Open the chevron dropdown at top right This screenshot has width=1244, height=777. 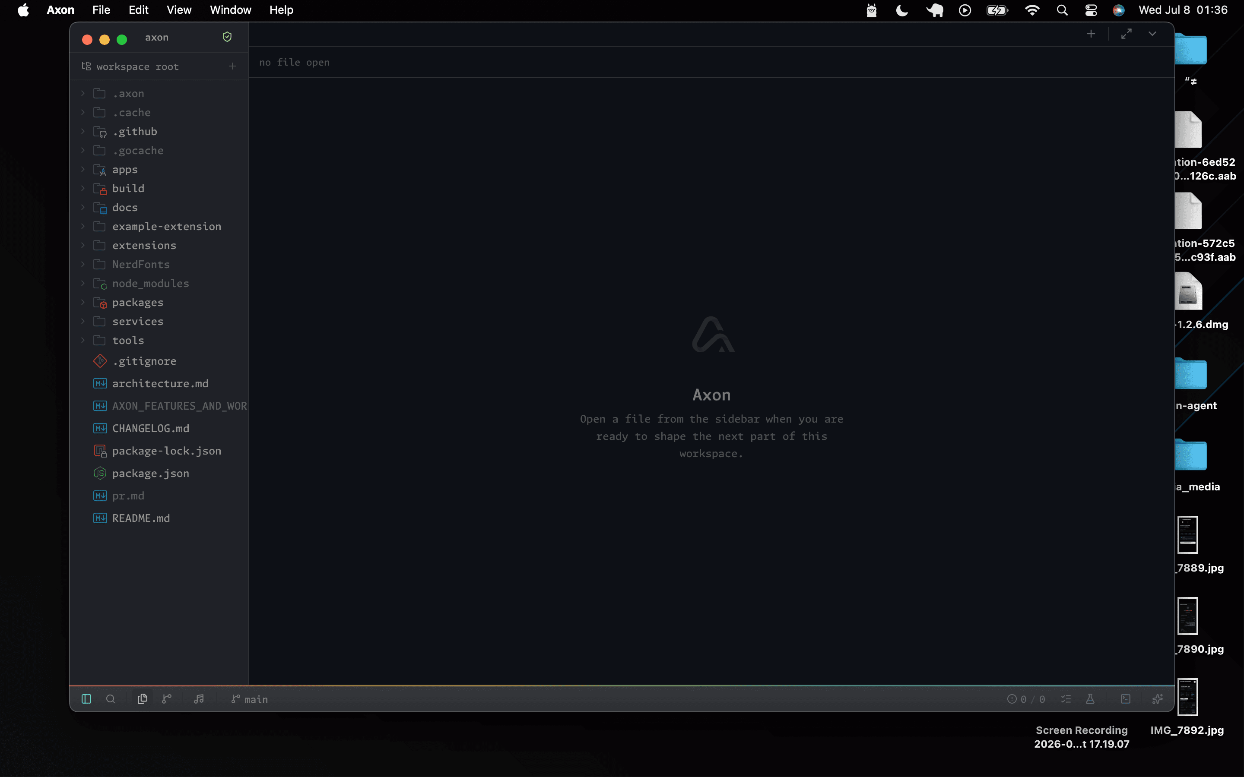1152,34
